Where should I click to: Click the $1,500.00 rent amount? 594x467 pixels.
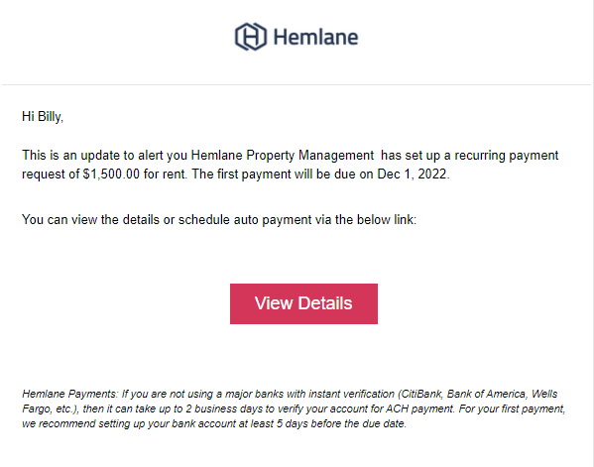pyautogui.click(x=111, y=175)
